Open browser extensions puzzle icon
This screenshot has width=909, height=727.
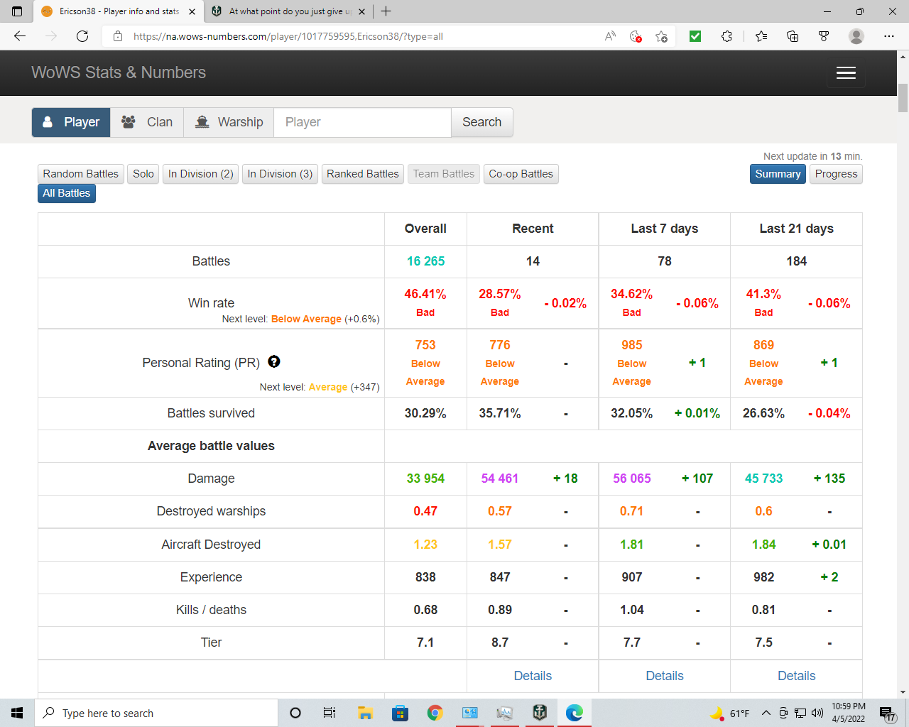[x=726, y=36]
